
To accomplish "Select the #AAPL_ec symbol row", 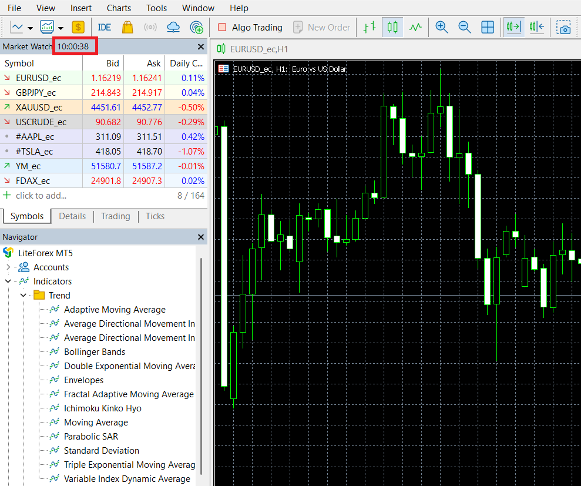I will (104, 136).
